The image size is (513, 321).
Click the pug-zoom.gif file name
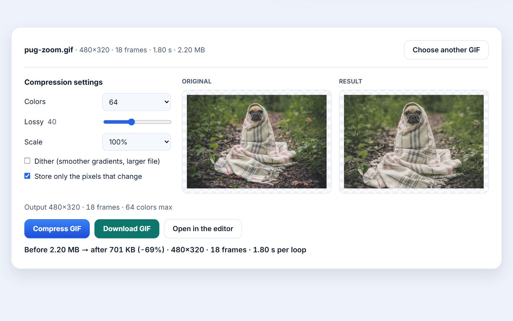pyautogui.click(x=49, y=50)
